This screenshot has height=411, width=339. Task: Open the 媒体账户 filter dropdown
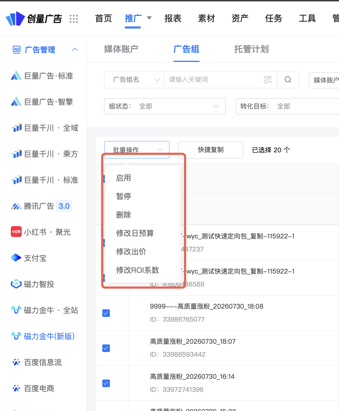tap(324, 80)
